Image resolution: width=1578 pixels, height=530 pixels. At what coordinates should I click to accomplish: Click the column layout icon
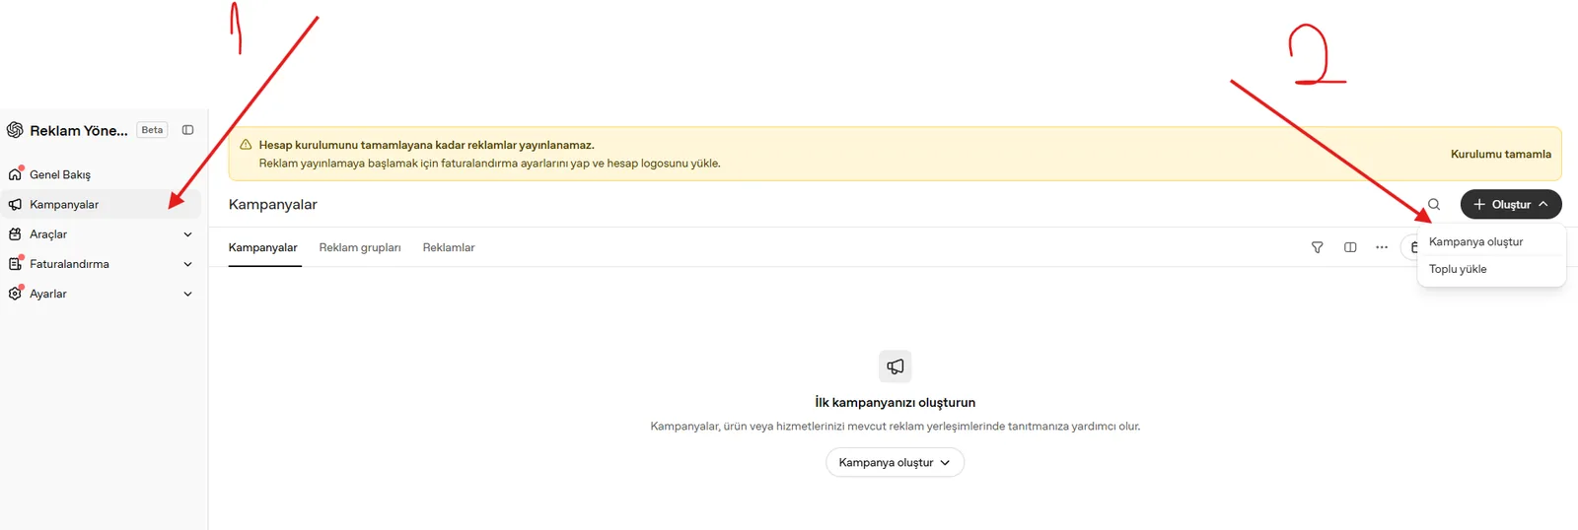(1350, 247)
